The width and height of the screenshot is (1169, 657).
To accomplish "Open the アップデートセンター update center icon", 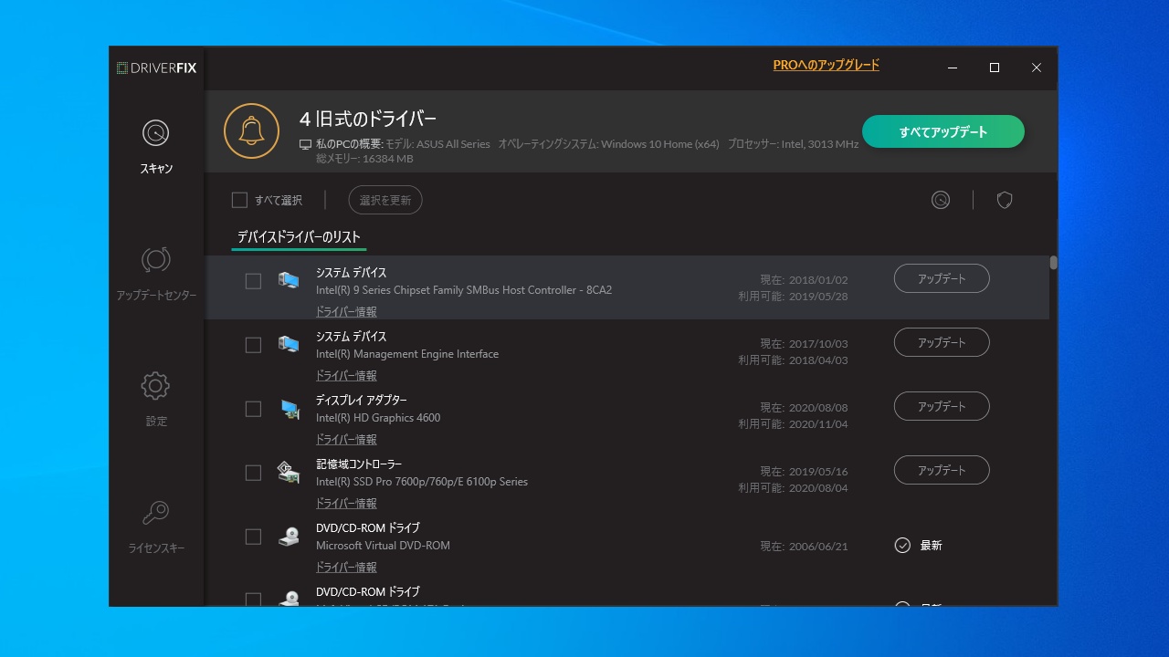I will tap(156, 260).
